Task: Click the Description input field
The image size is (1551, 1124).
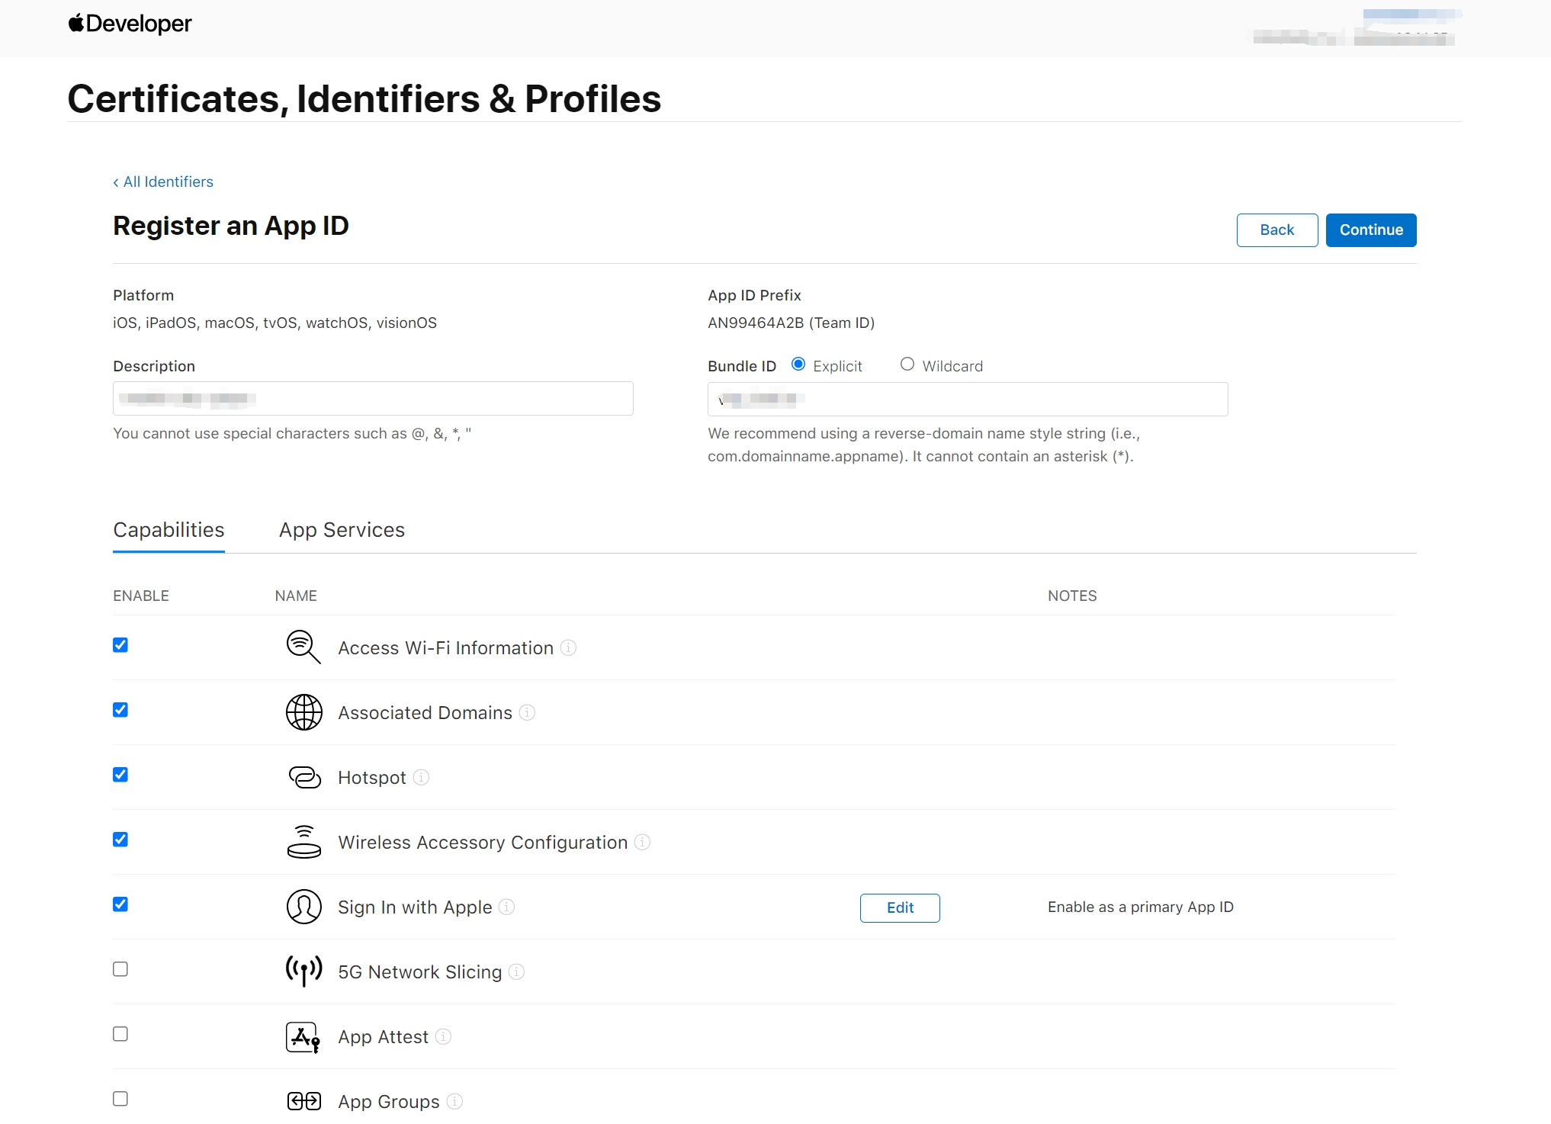Action: [373, 398]
